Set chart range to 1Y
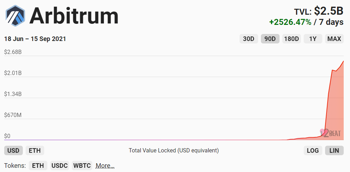Screen dimensions: 350x172 click(x=313, y=39)
